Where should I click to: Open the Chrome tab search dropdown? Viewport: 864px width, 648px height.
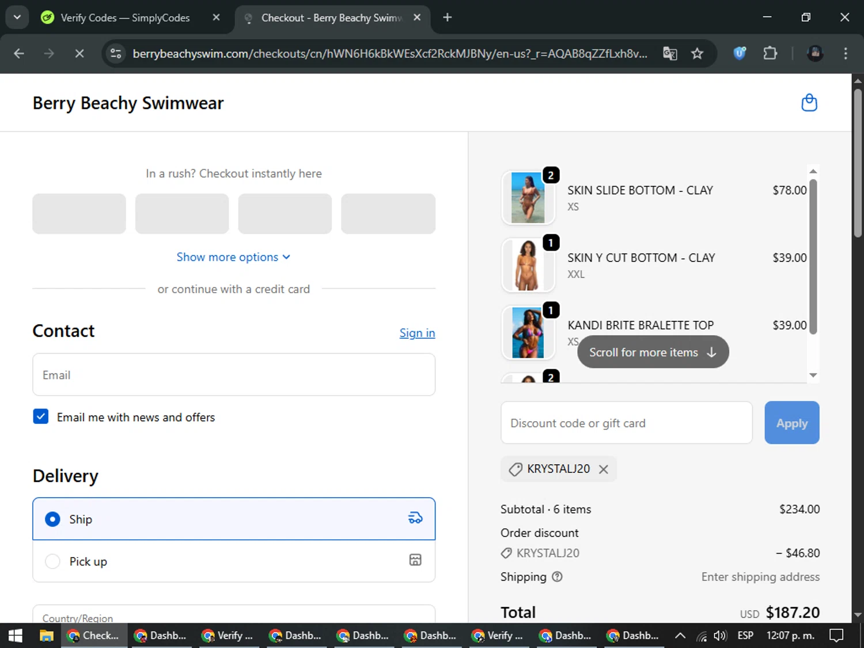pos(17,17)
